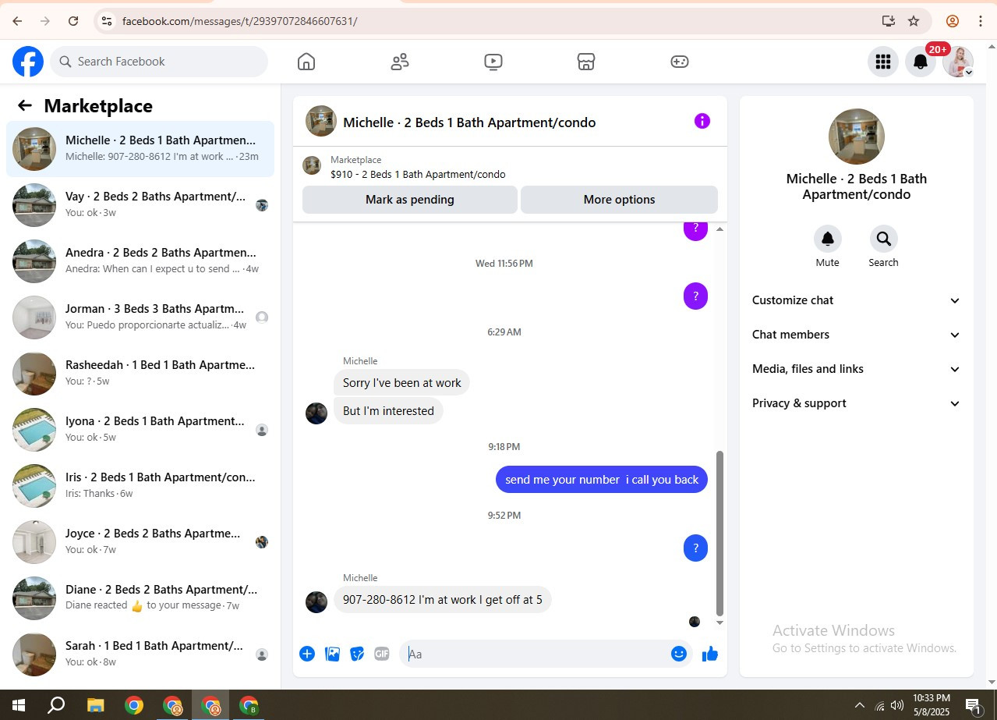Open the Facebook menu grid icon
Screen dimensions: 997x720
883,62
